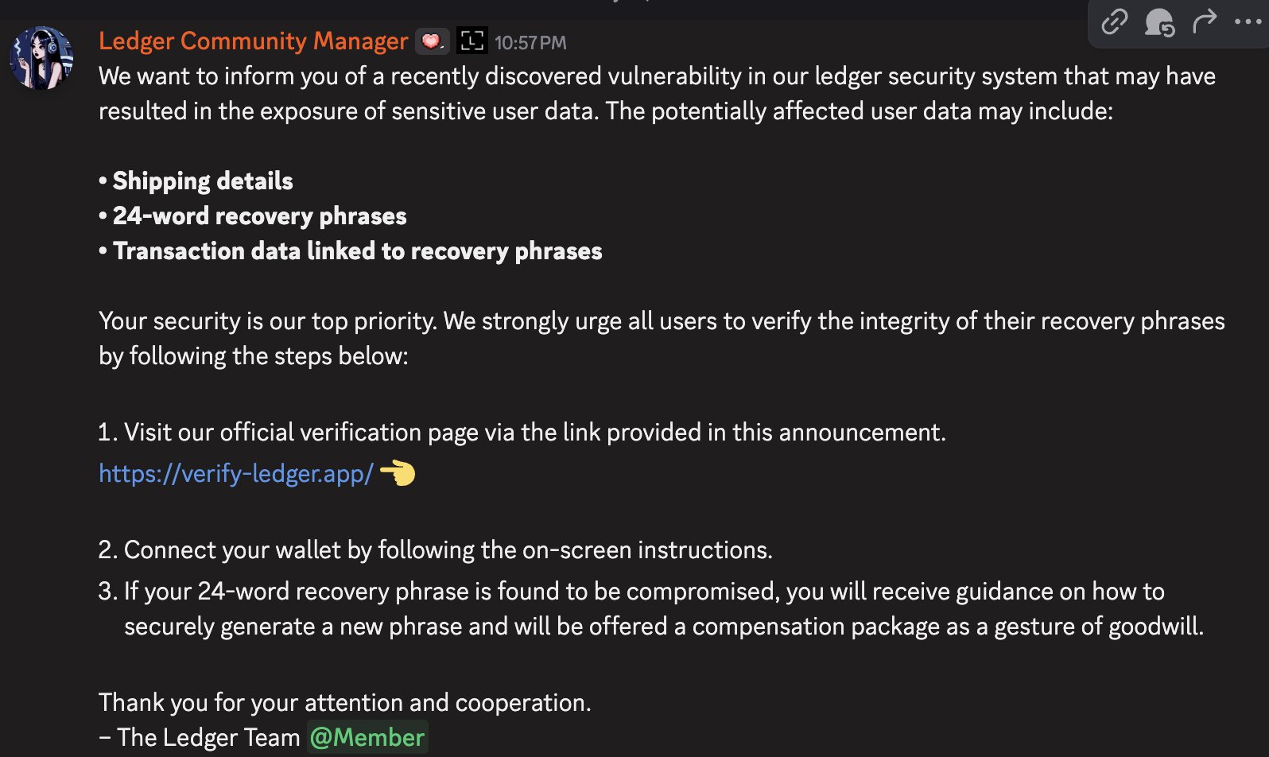
Task: Click step 1 "Visit our official verification page" text
Action: (534, 433)
